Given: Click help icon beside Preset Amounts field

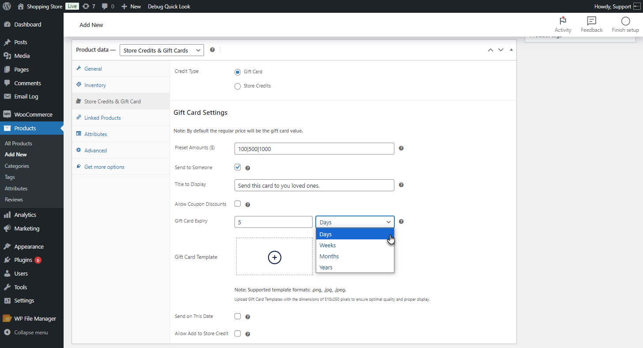Looking at the screenshot, I should [401, 148].
